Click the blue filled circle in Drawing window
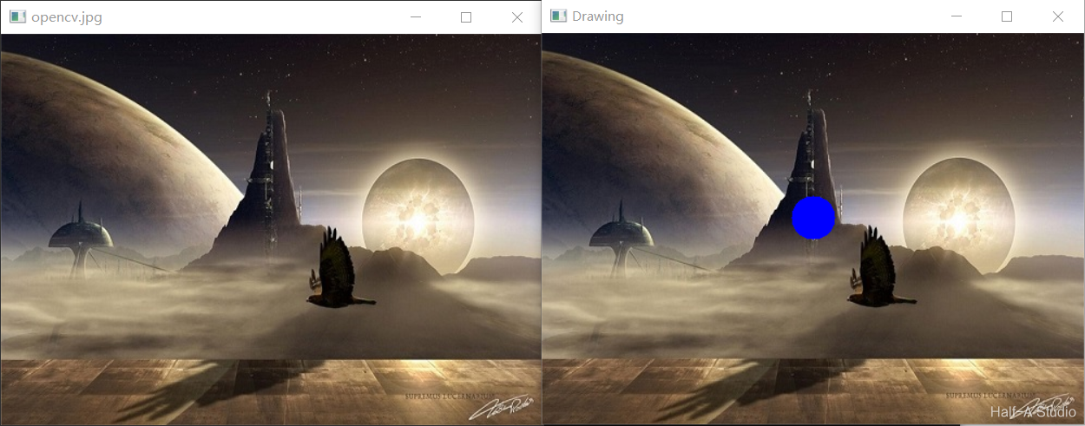The width and height of the screenshot is (1085, 426). click(813, 218)
